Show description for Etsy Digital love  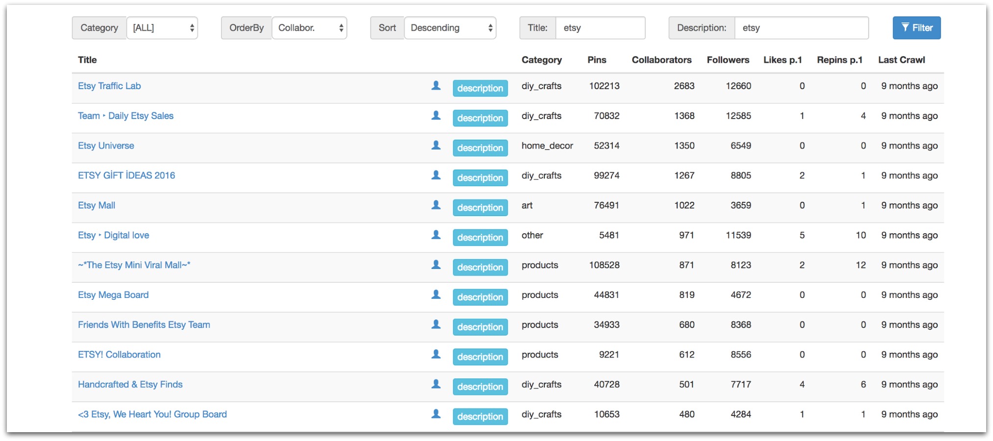[480, 238]
